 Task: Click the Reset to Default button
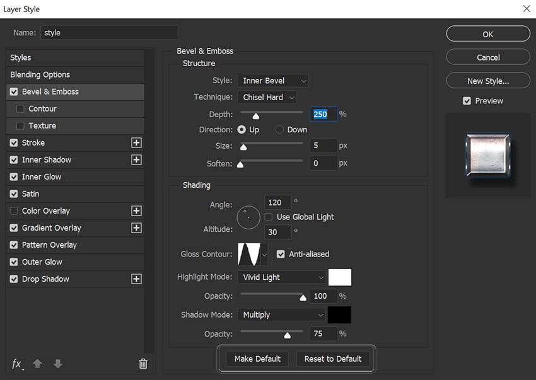click(x=333, y=359)
